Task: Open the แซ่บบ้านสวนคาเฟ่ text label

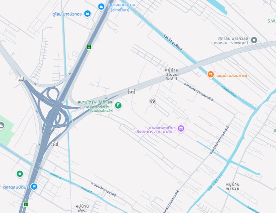Action: [232, 76]
